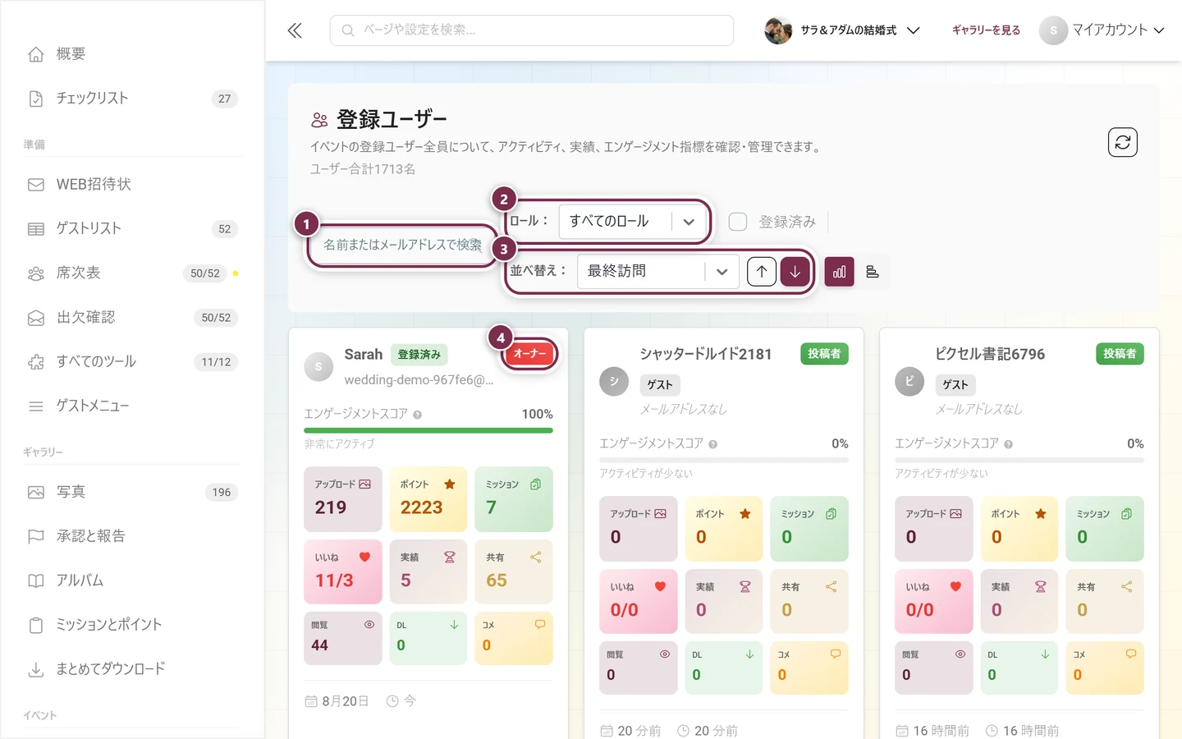The width and height of the screenshot is (1182, 739).
Task: Click ゲスト tag on シャッタードルイド2181 card
Action: [x=659, y=385]
